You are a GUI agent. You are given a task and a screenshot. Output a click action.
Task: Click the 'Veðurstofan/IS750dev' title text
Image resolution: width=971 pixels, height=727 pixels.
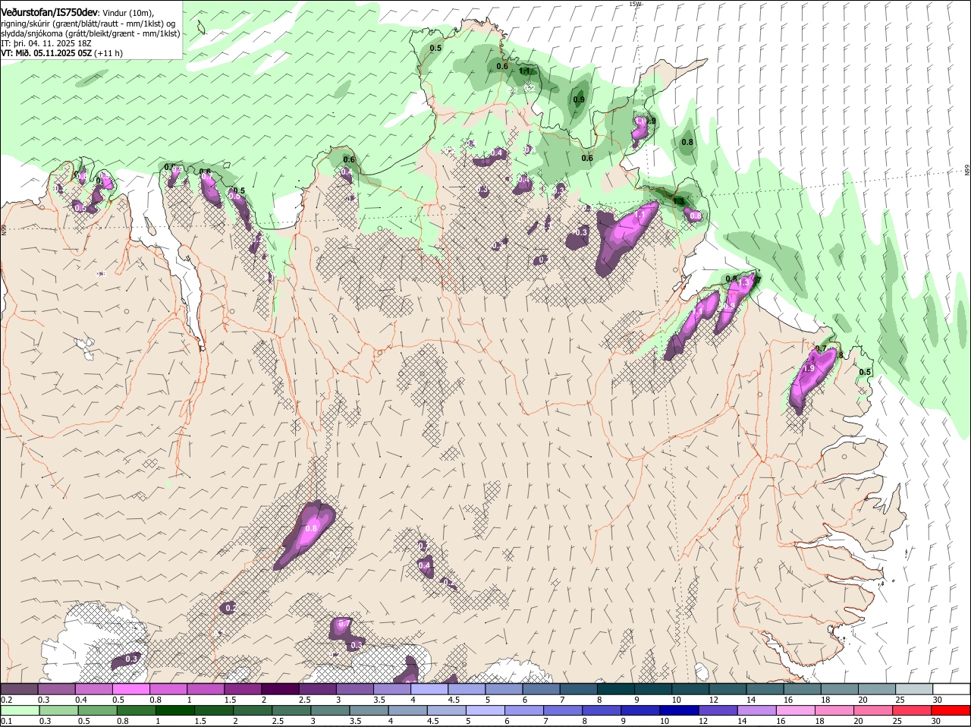pyautogui.click(x=49, y=12)
